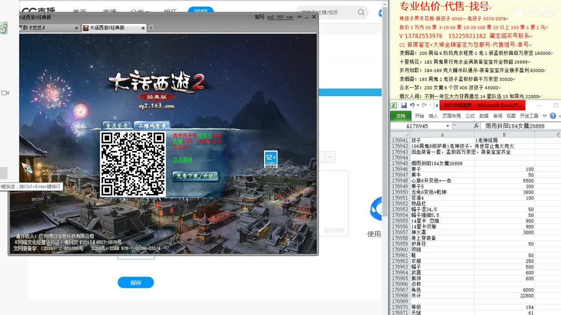Expand the Name Box dropdown
The image size is (561, 315).
click(x=448, y=126)
